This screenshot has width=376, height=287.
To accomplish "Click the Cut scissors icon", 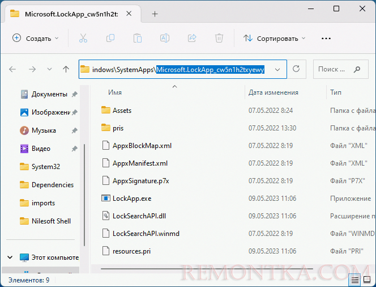I will [83, 39].
